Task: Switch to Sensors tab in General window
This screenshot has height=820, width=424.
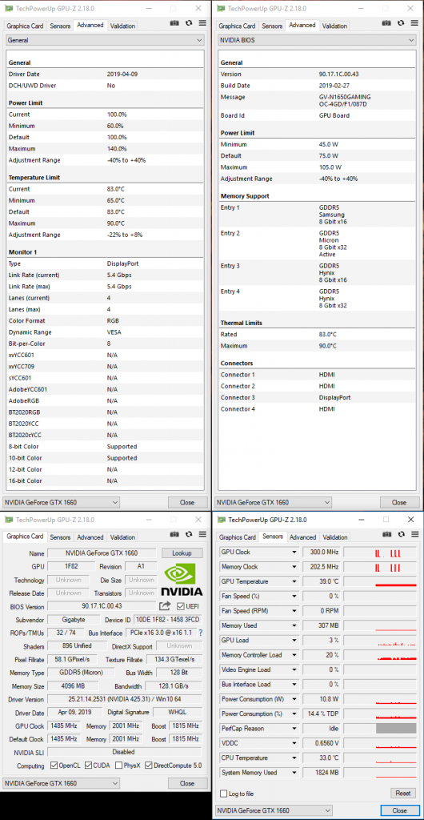Action: click(60, 26)
